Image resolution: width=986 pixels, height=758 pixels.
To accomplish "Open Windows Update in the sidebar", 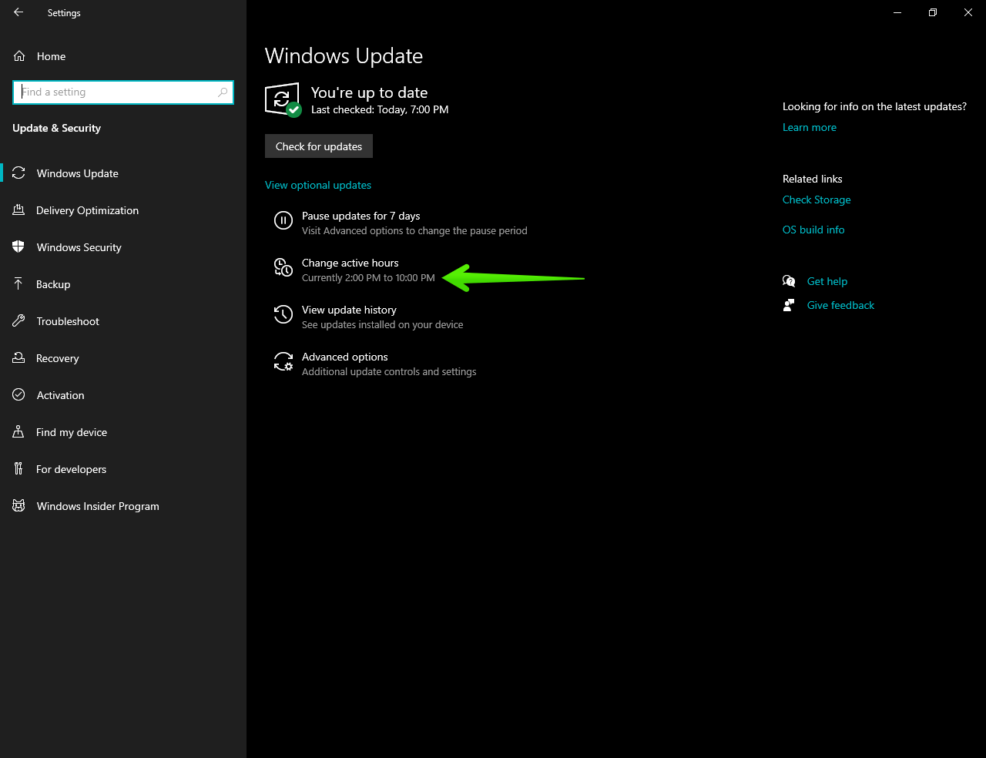I will tap(123, 173).
